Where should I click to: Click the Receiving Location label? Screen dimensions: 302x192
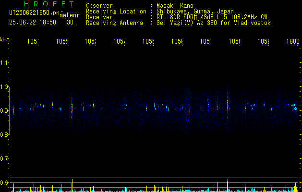(116, 12)
